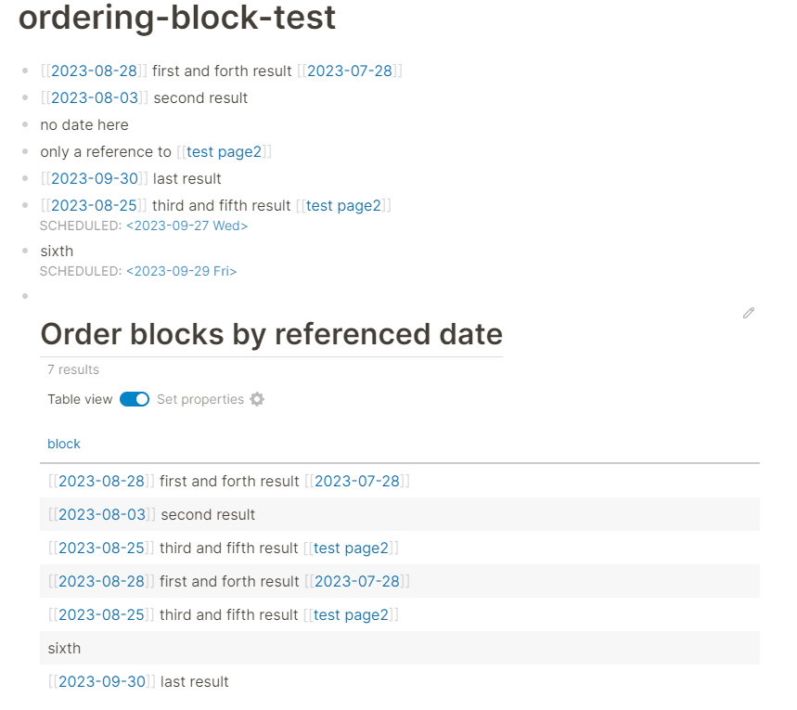Open Set properties gear icon
This screenshot has width=797, height=710.
click(x=257, y=399)
